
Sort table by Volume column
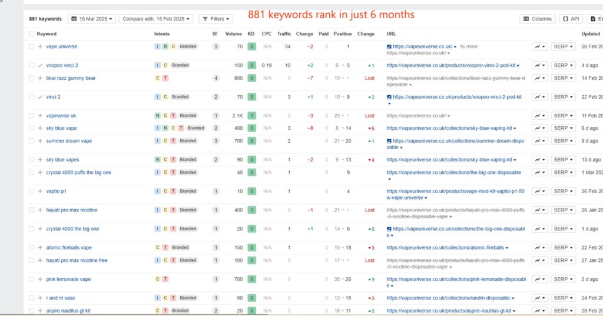coord(233,33)
